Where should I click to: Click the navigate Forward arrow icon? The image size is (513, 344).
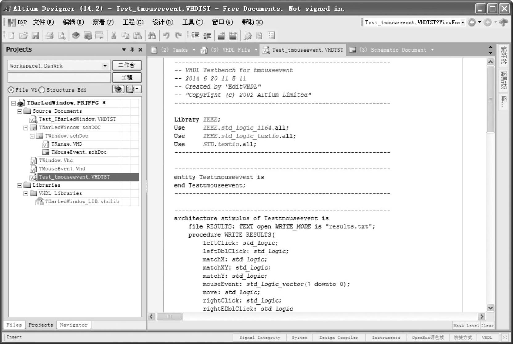click(x=487, y=22)
